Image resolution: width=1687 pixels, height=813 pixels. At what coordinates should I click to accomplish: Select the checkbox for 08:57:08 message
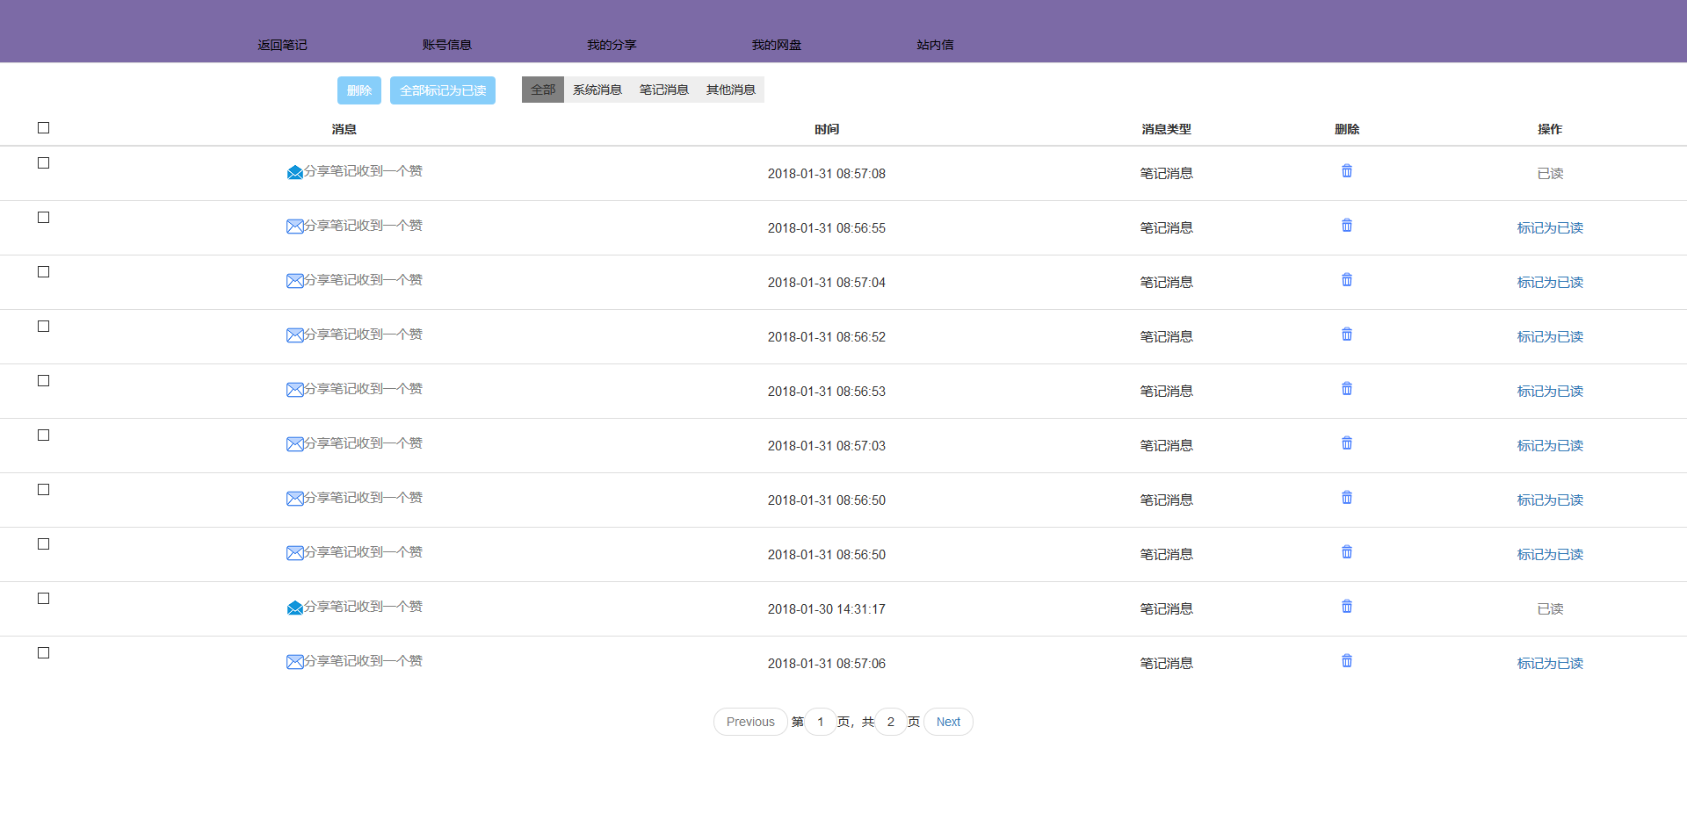[x=43, y=163]
